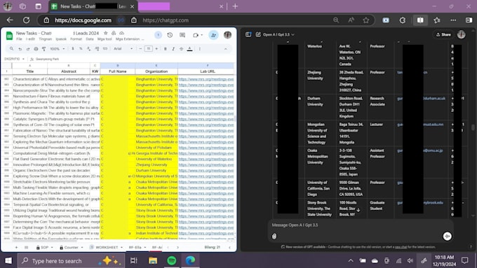Open Lab URL link in Durham University row
The width and height of the screenshot is (477, 268).
point(206,171)
